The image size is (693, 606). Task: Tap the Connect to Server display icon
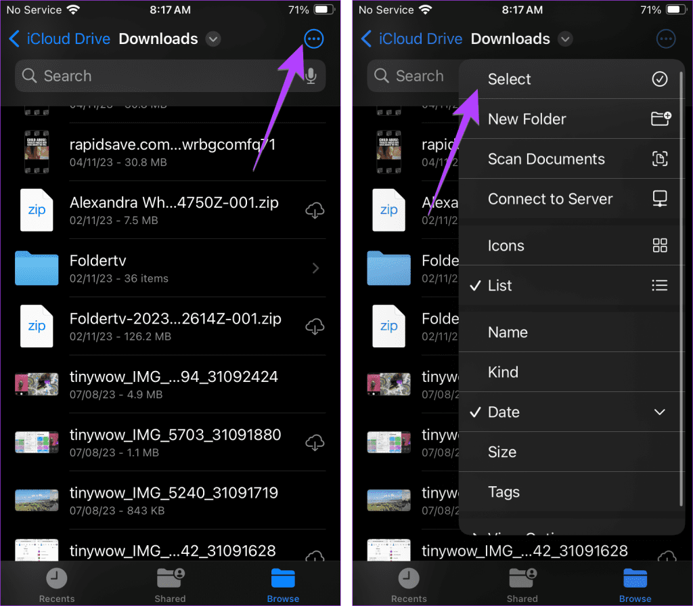click(x=660, y=198)
